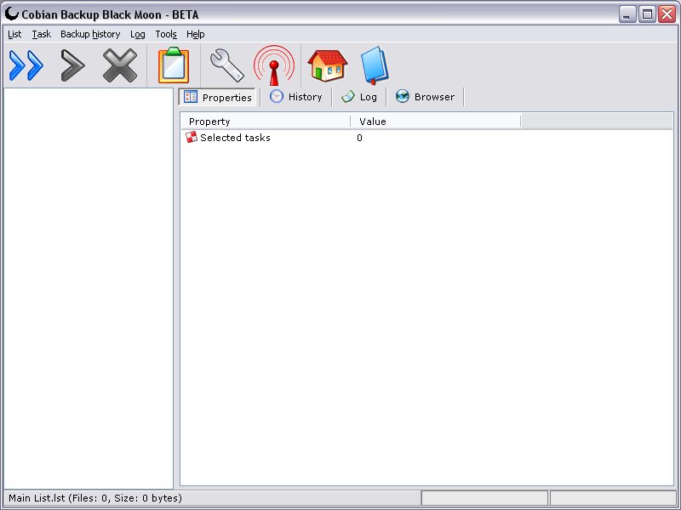681x510 pixels.
Task: Open the Task menu
Action: click(41, 34)
